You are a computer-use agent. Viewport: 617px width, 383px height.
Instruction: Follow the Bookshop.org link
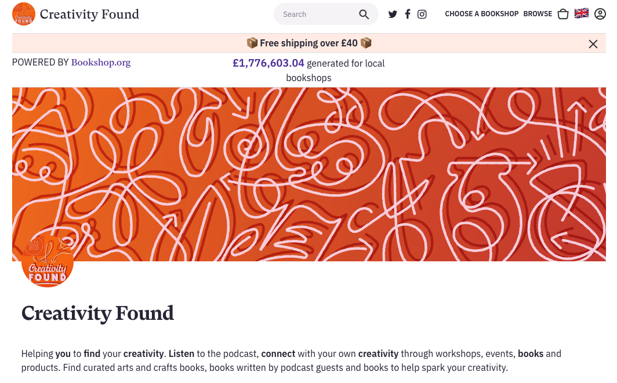(x=101, y=63)
